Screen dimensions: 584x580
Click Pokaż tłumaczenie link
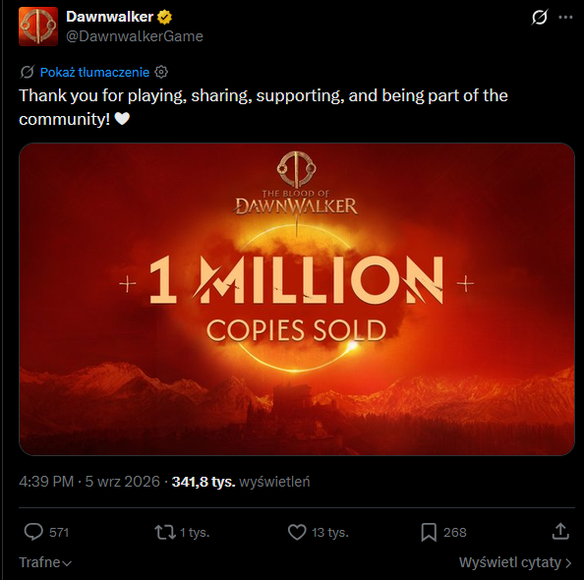click(x=94, y=73)
